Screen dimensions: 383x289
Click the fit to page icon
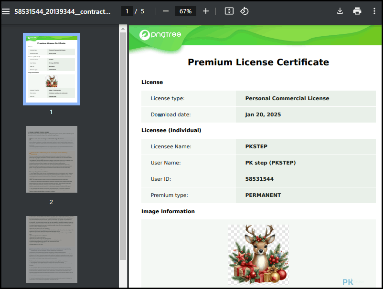[229, 11]
